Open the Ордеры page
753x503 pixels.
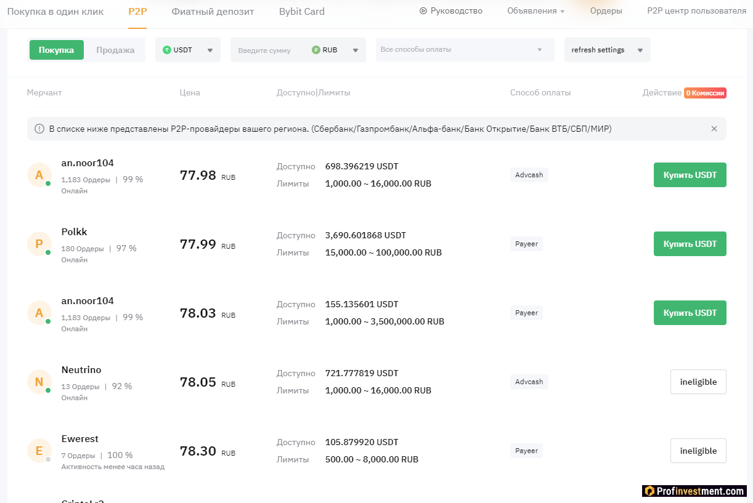606,10
